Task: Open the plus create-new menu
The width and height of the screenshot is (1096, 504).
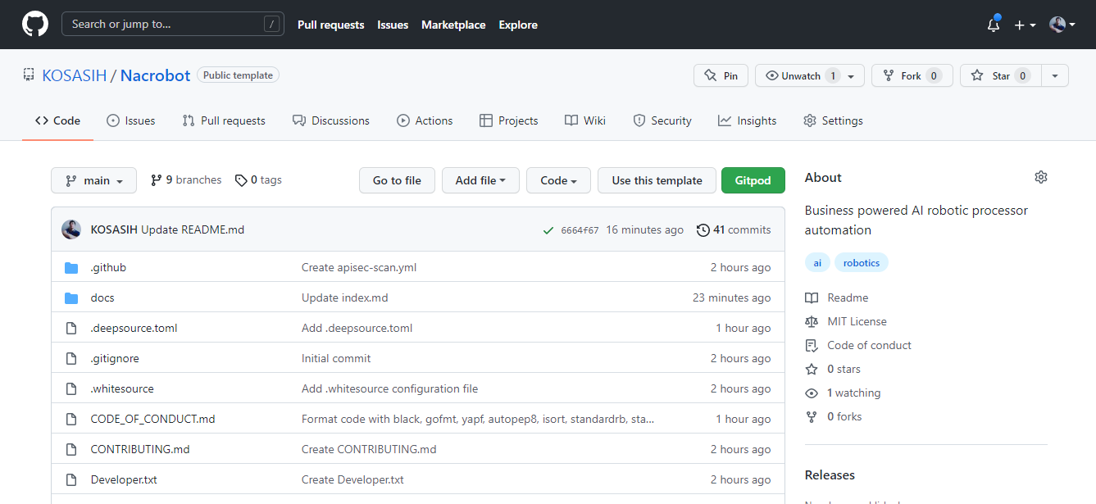Action: tap(1025, 25)
